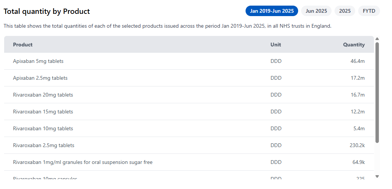The height and width of the screenshot is (189, 392).
Task: Sort by the Product column header
Action: click(23, 45)
